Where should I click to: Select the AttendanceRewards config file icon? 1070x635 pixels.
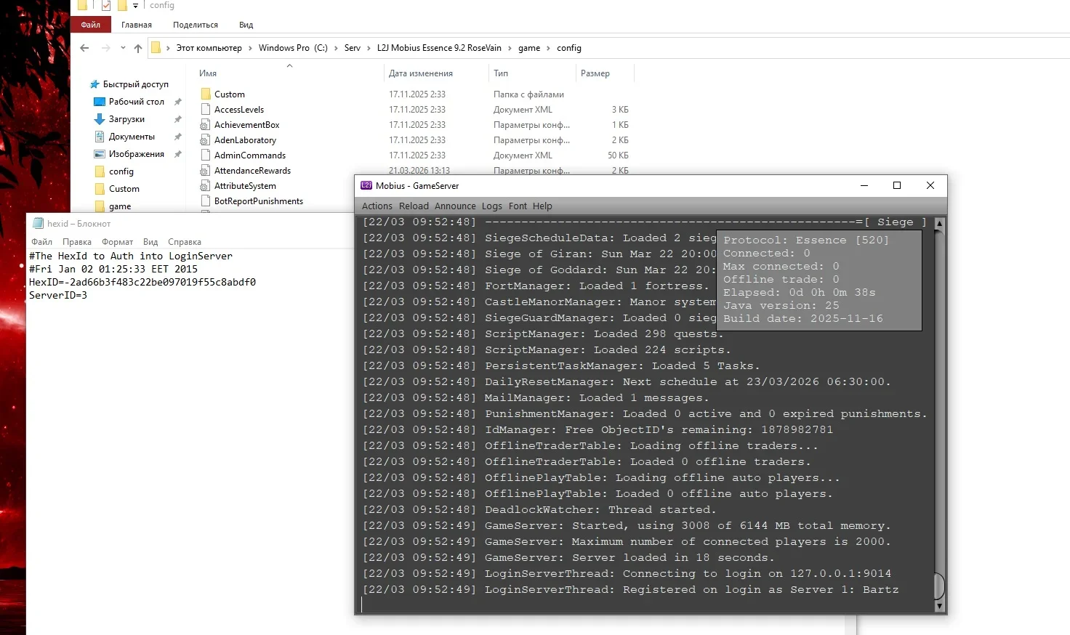point(206,171)
